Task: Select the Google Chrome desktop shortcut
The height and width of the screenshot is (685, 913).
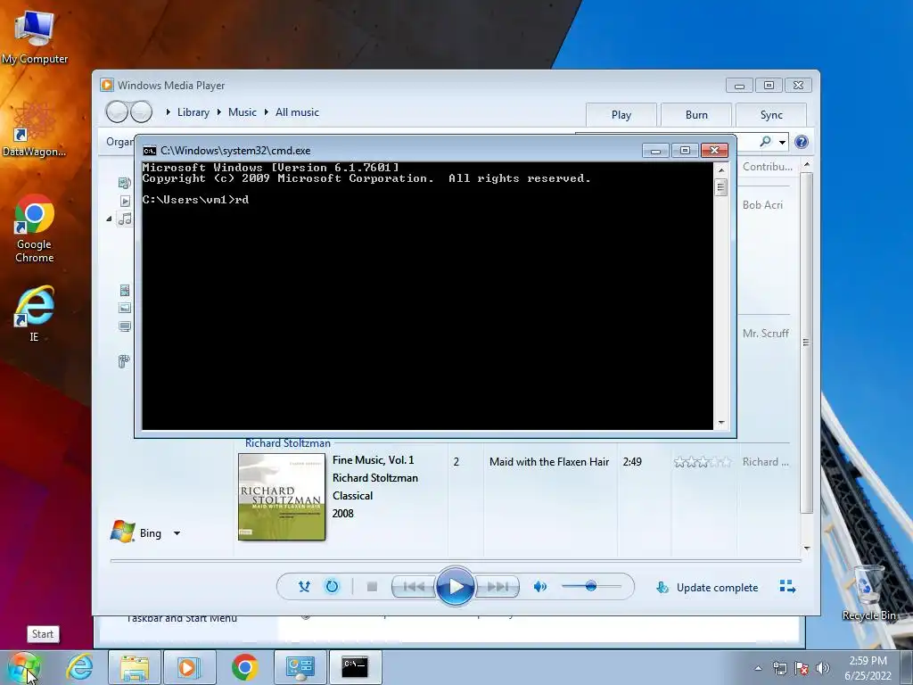Action: (34, 229)
